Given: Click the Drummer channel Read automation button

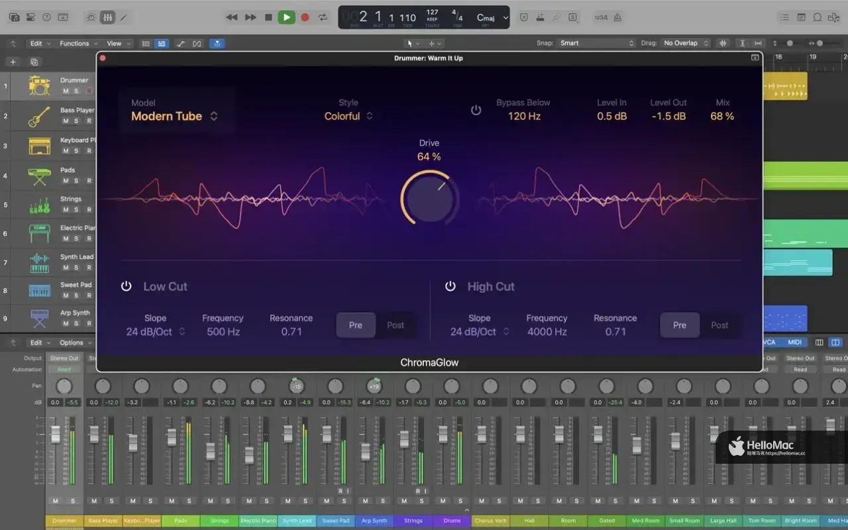Looking at the screenshot, I should coord(64,370).
